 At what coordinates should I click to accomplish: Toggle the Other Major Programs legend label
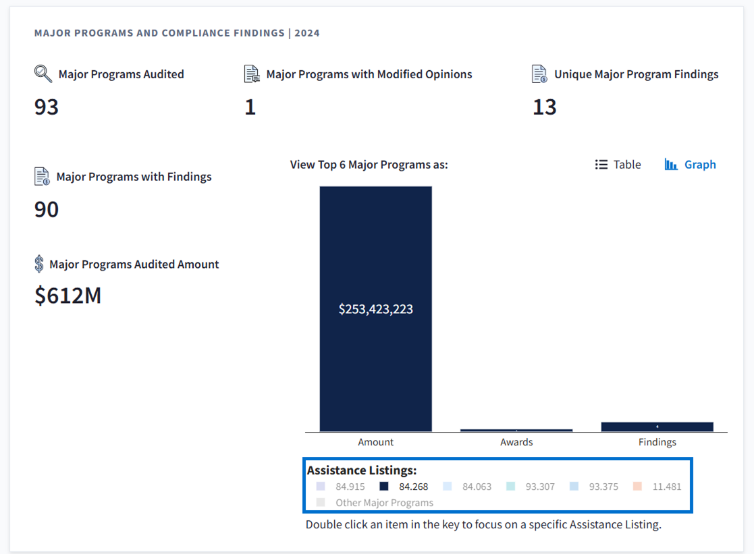point(384,503)
